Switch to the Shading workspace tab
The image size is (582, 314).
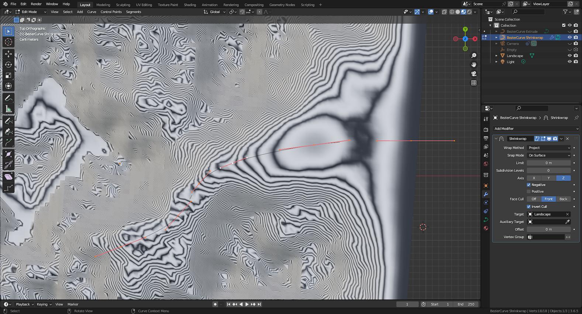(x=190, y=5)
